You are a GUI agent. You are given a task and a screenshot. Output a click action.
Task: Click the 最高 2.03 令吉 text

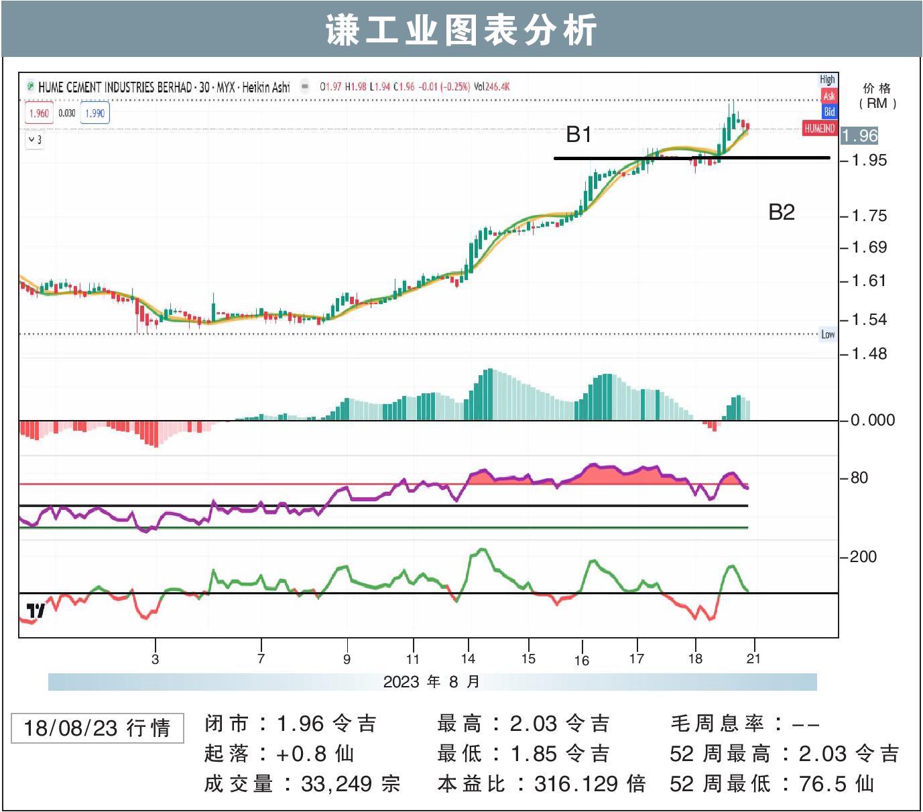point(524,724)
